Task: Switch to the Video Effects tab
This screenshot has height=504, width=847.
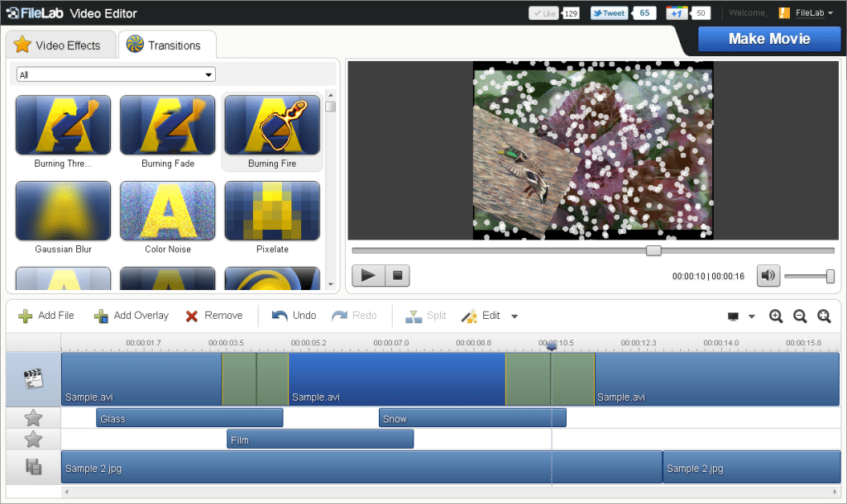Action: (61, 45)
